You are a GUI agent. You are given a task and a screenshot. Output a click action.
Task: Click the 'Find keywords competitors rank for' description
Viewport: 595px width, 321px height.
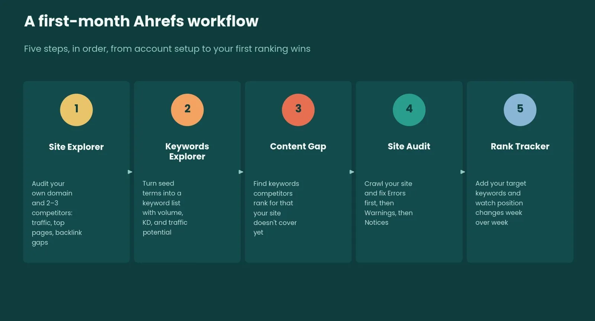pos(276,208)
